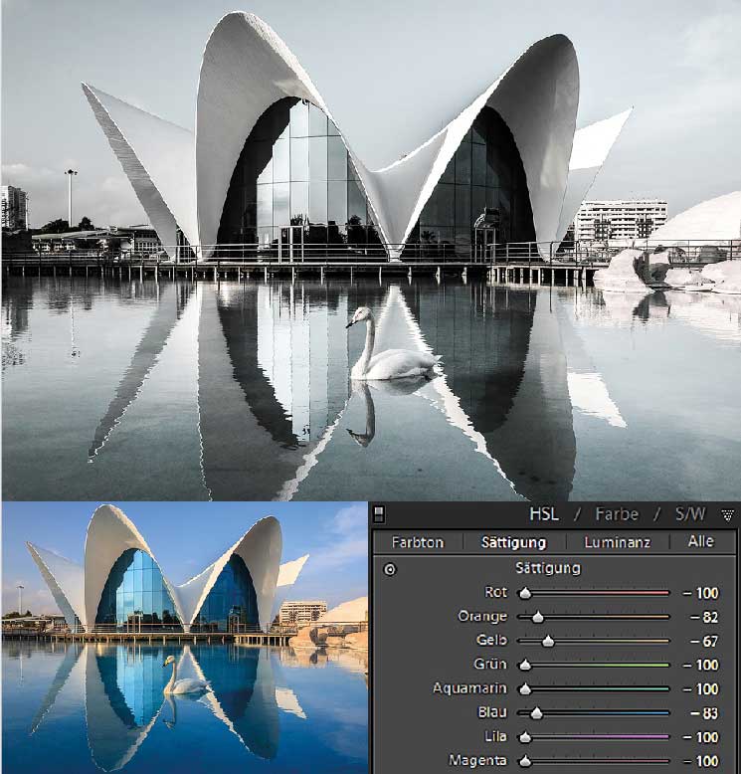Click the Magenta slider label
The height and width of the screenshot is (774, 741).
(x=477, y=761)
